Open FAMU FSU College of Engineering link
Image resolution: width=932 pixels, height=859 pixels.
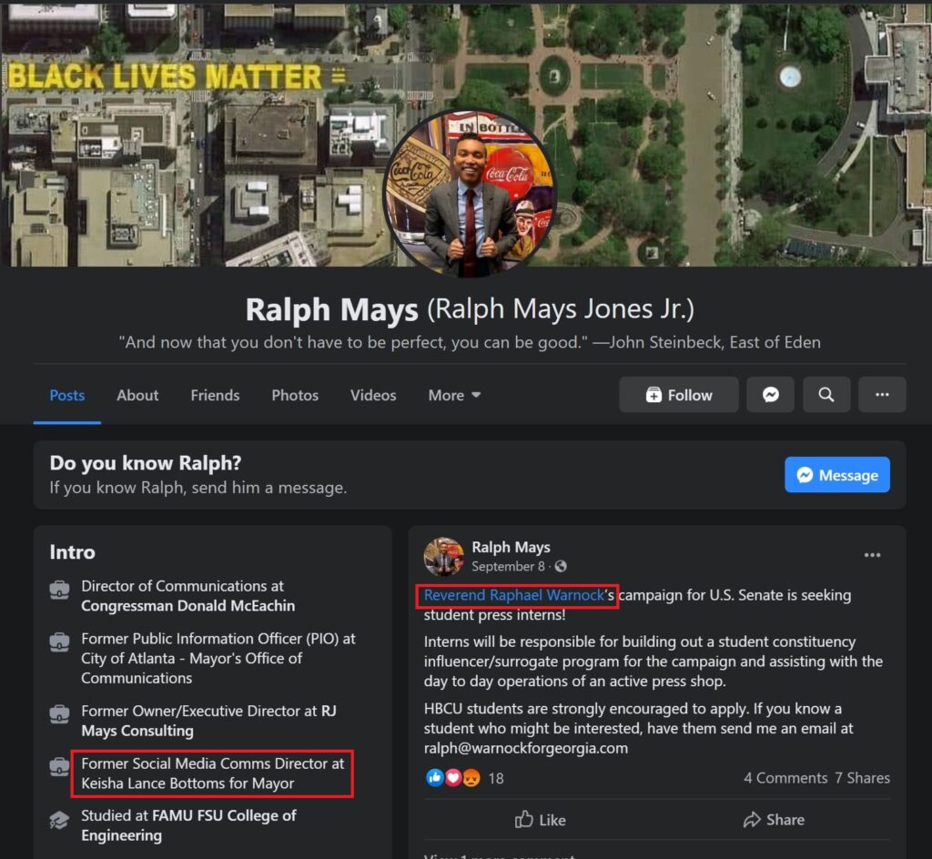click(188, 825)
